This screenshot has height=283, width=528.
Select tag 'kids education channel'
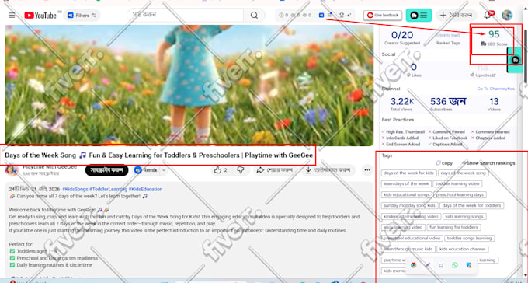(462, 249)
